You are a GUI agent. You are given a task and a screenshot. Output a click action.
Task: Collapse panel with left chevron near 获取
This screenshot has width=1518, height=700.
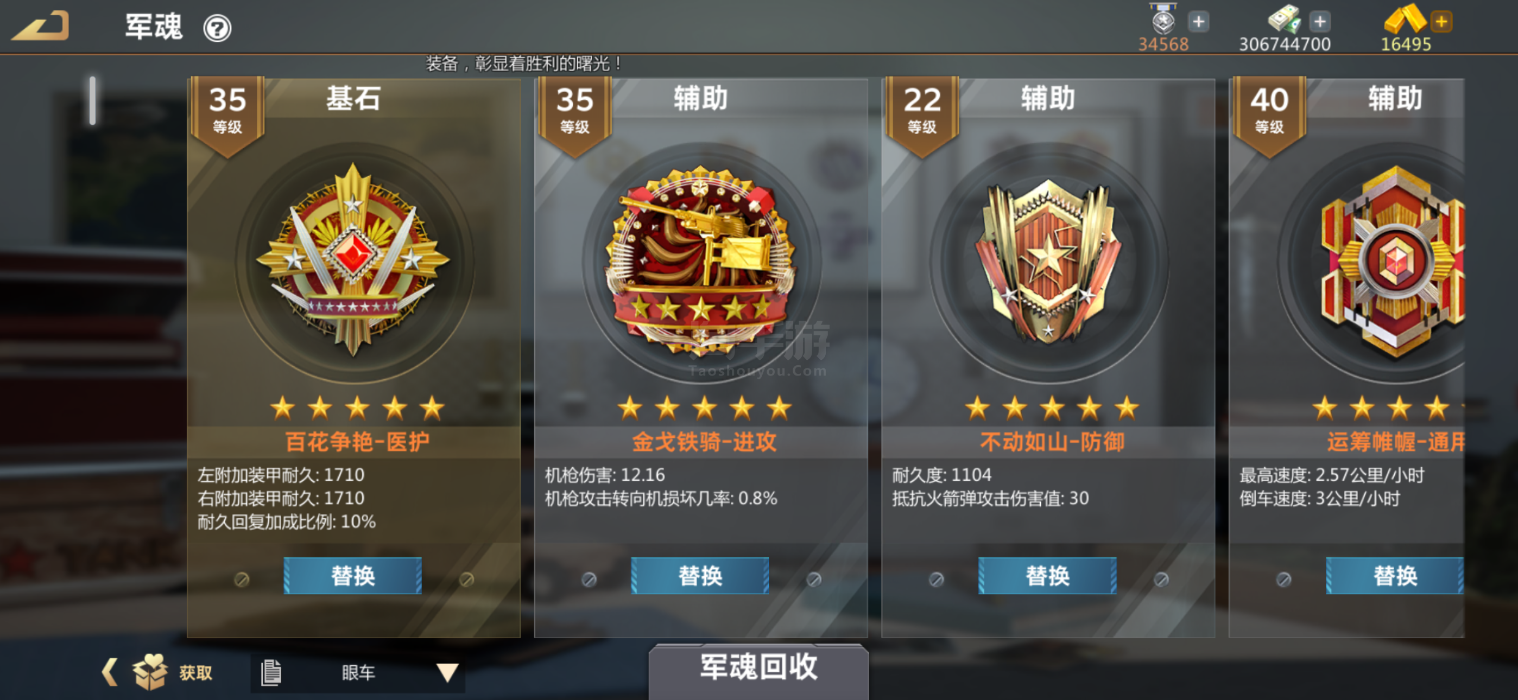(x=110, y=672)
